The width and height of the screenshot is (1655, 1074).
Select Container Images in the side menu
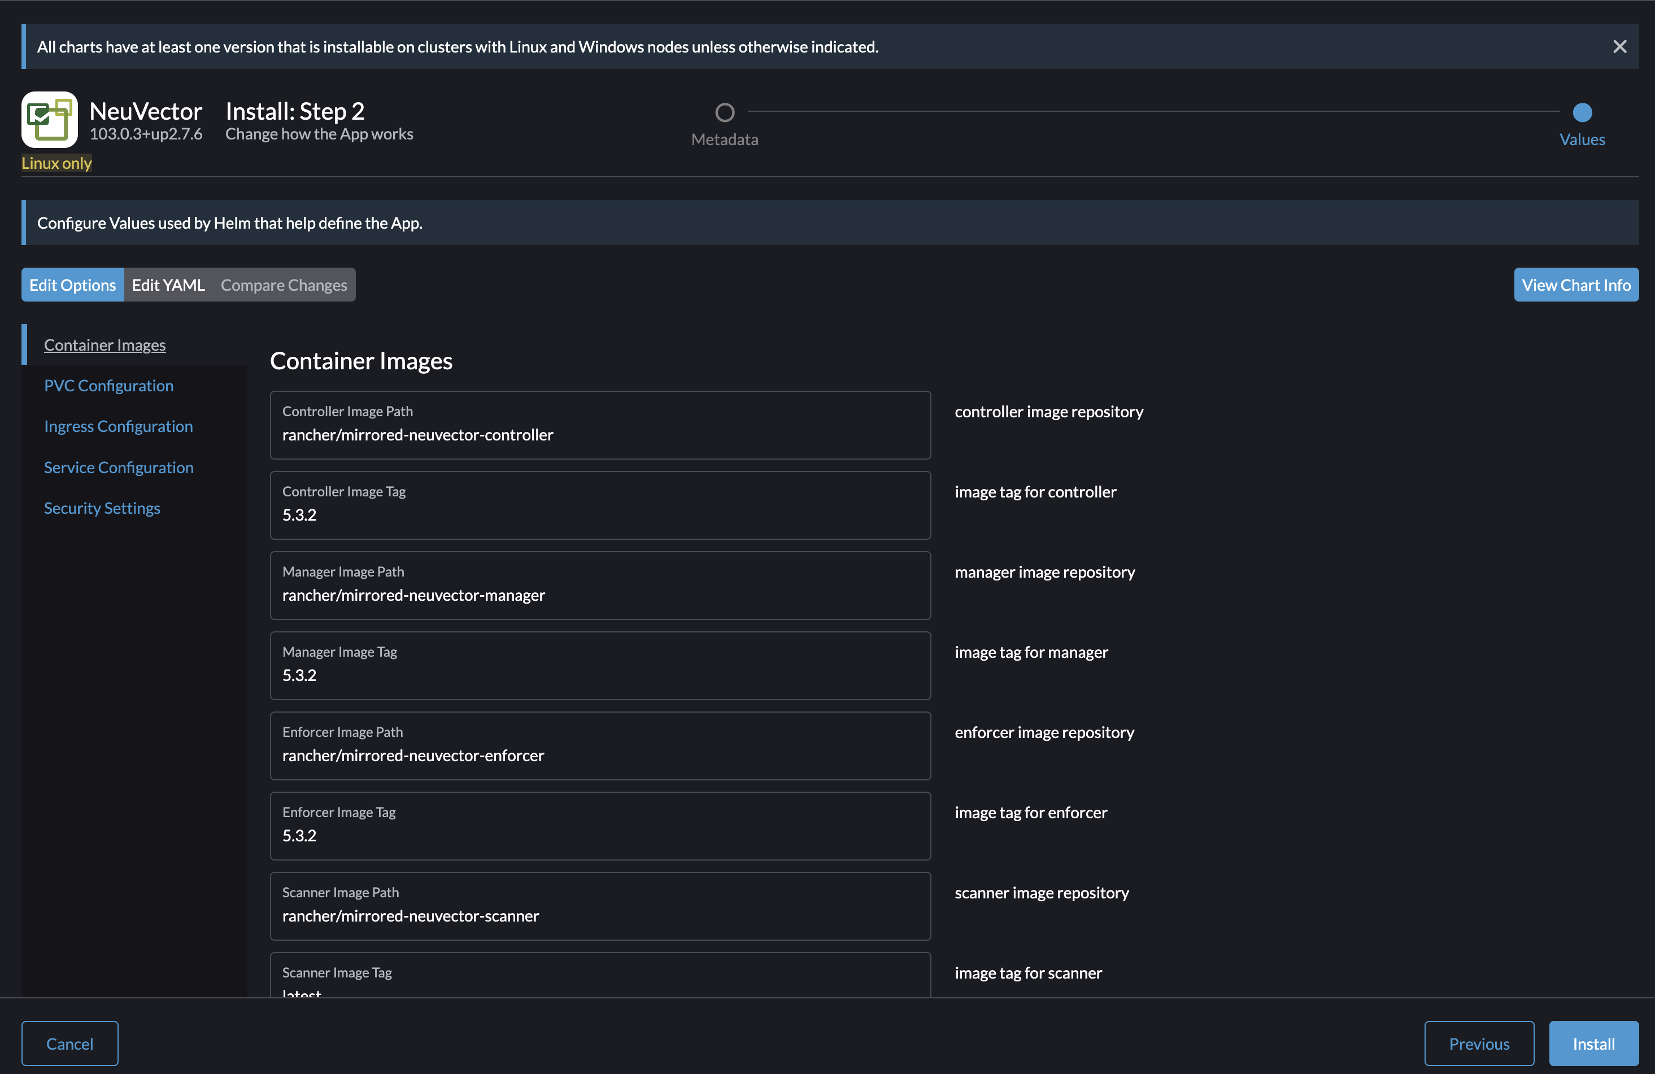tap(105, 345)
